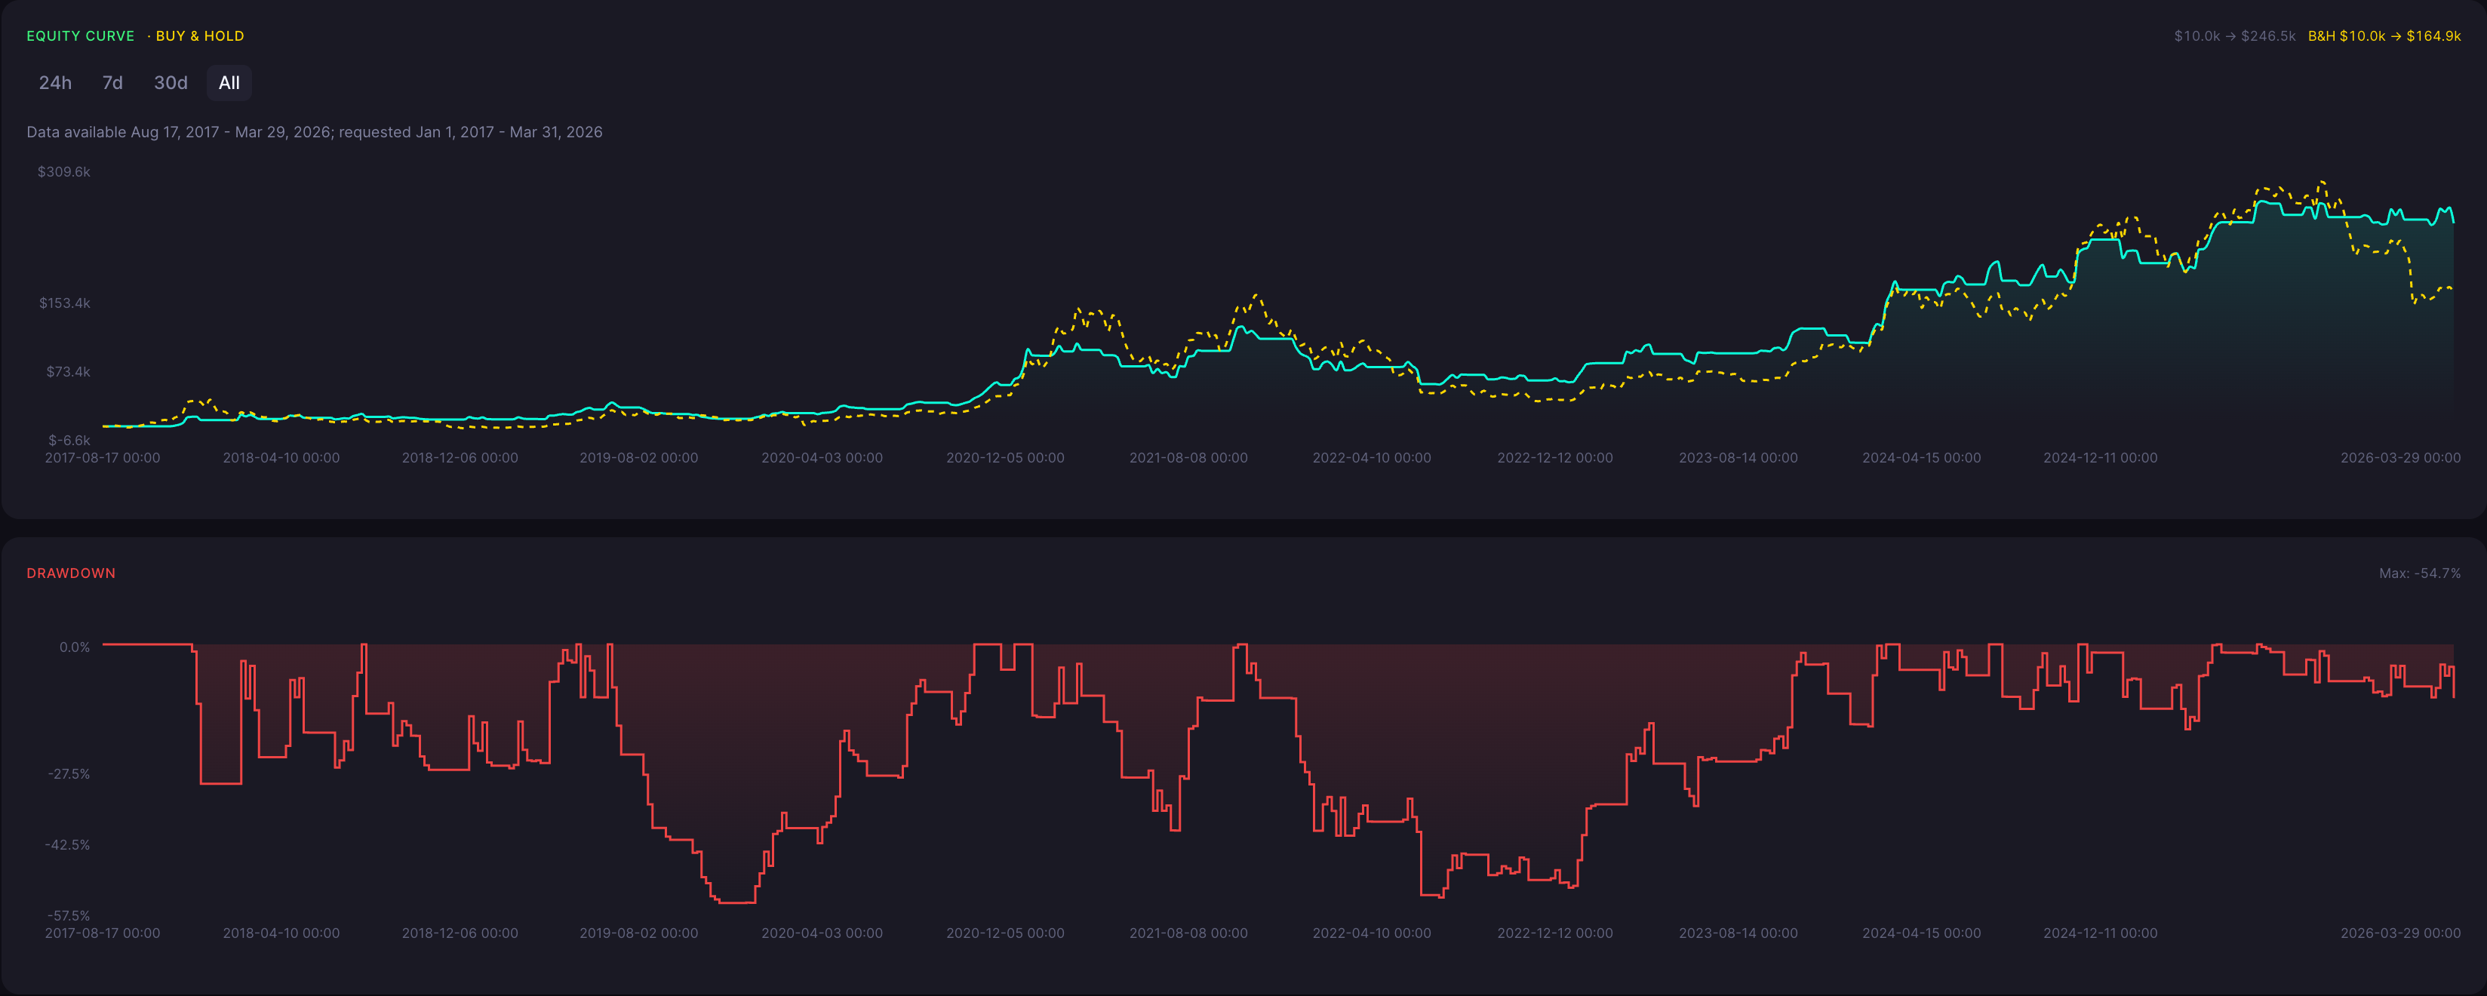Click 2019-08-02 date on drawdown chart axis
The image size is (2487, 996).
tap(639, 933)
